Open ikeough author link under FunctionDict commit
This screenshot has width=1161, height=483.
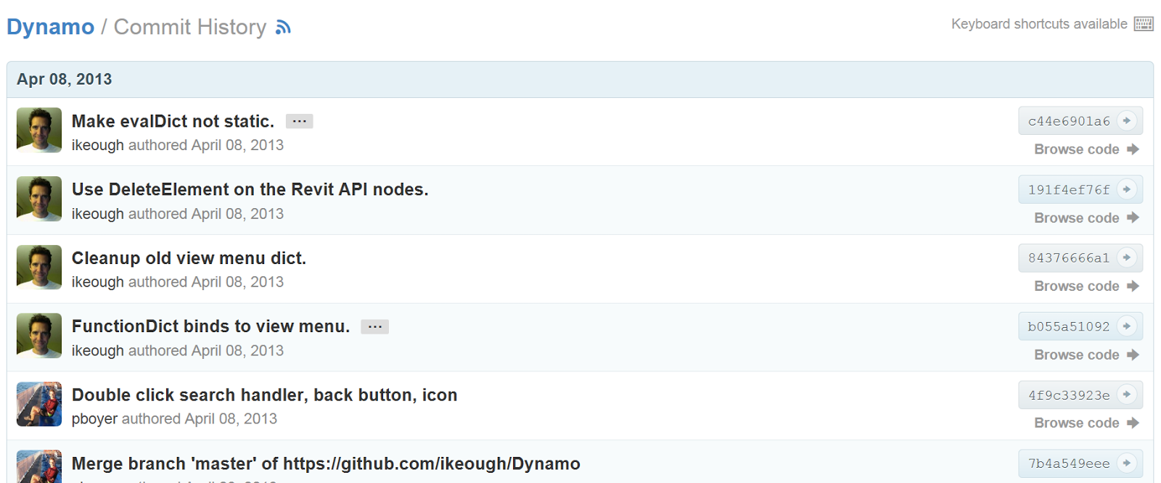pos(98,351)
